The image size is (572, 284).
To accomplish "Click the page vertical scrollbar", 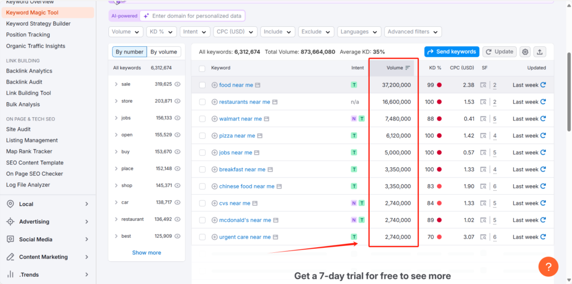I will 569,91.
